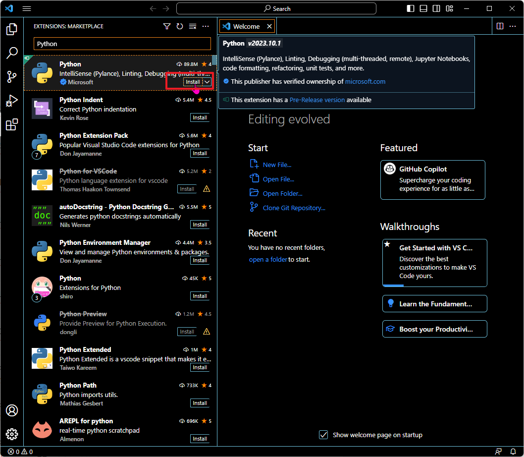The height and width of the screenshot is (457, 524).
Task: Open the Extensions view icon
Action: click(x=12, y=124)
